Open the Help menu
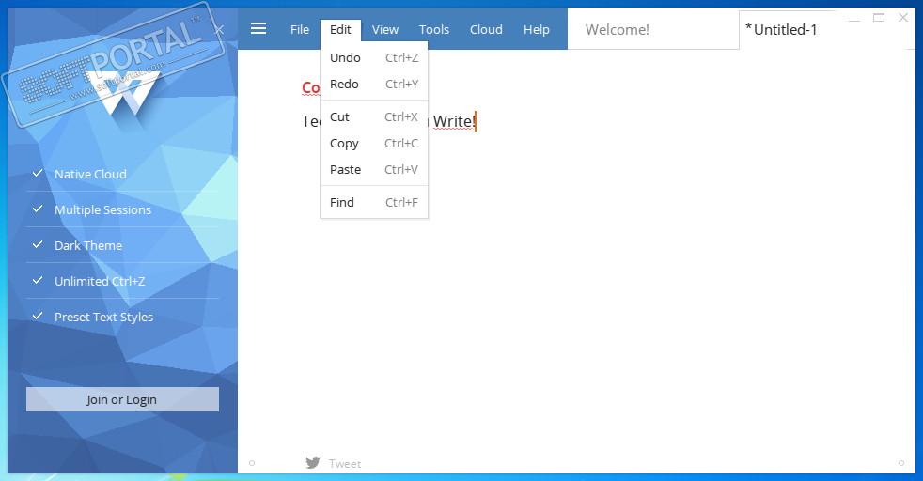 537,29
